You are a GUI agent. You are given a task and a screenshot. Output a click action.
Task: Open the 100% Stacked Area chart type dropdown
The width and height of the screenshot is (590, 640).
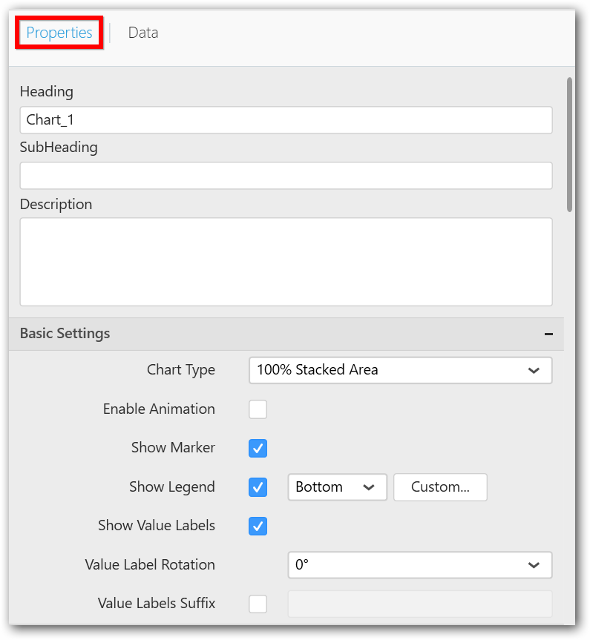(399, 370)
